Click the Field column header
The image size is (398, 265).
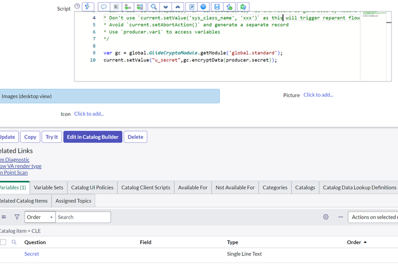click(x=146, y=242)
